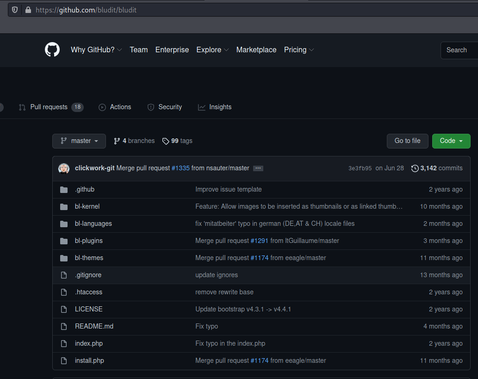This screenshot has width=478, height=379.
Task: Click the browser shield tracking protection icon
Action: (x=15, y=10)
